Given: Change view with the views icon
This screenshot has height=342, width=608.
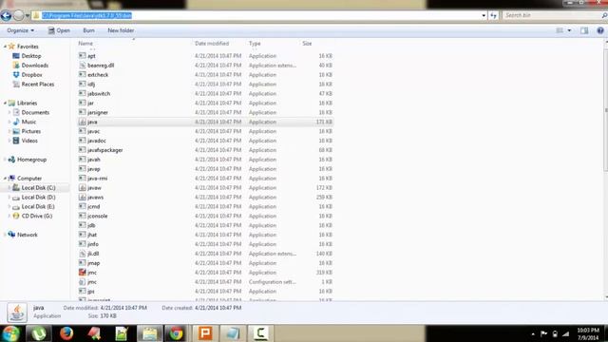Looking at the screenshot, I should [560, 30].
